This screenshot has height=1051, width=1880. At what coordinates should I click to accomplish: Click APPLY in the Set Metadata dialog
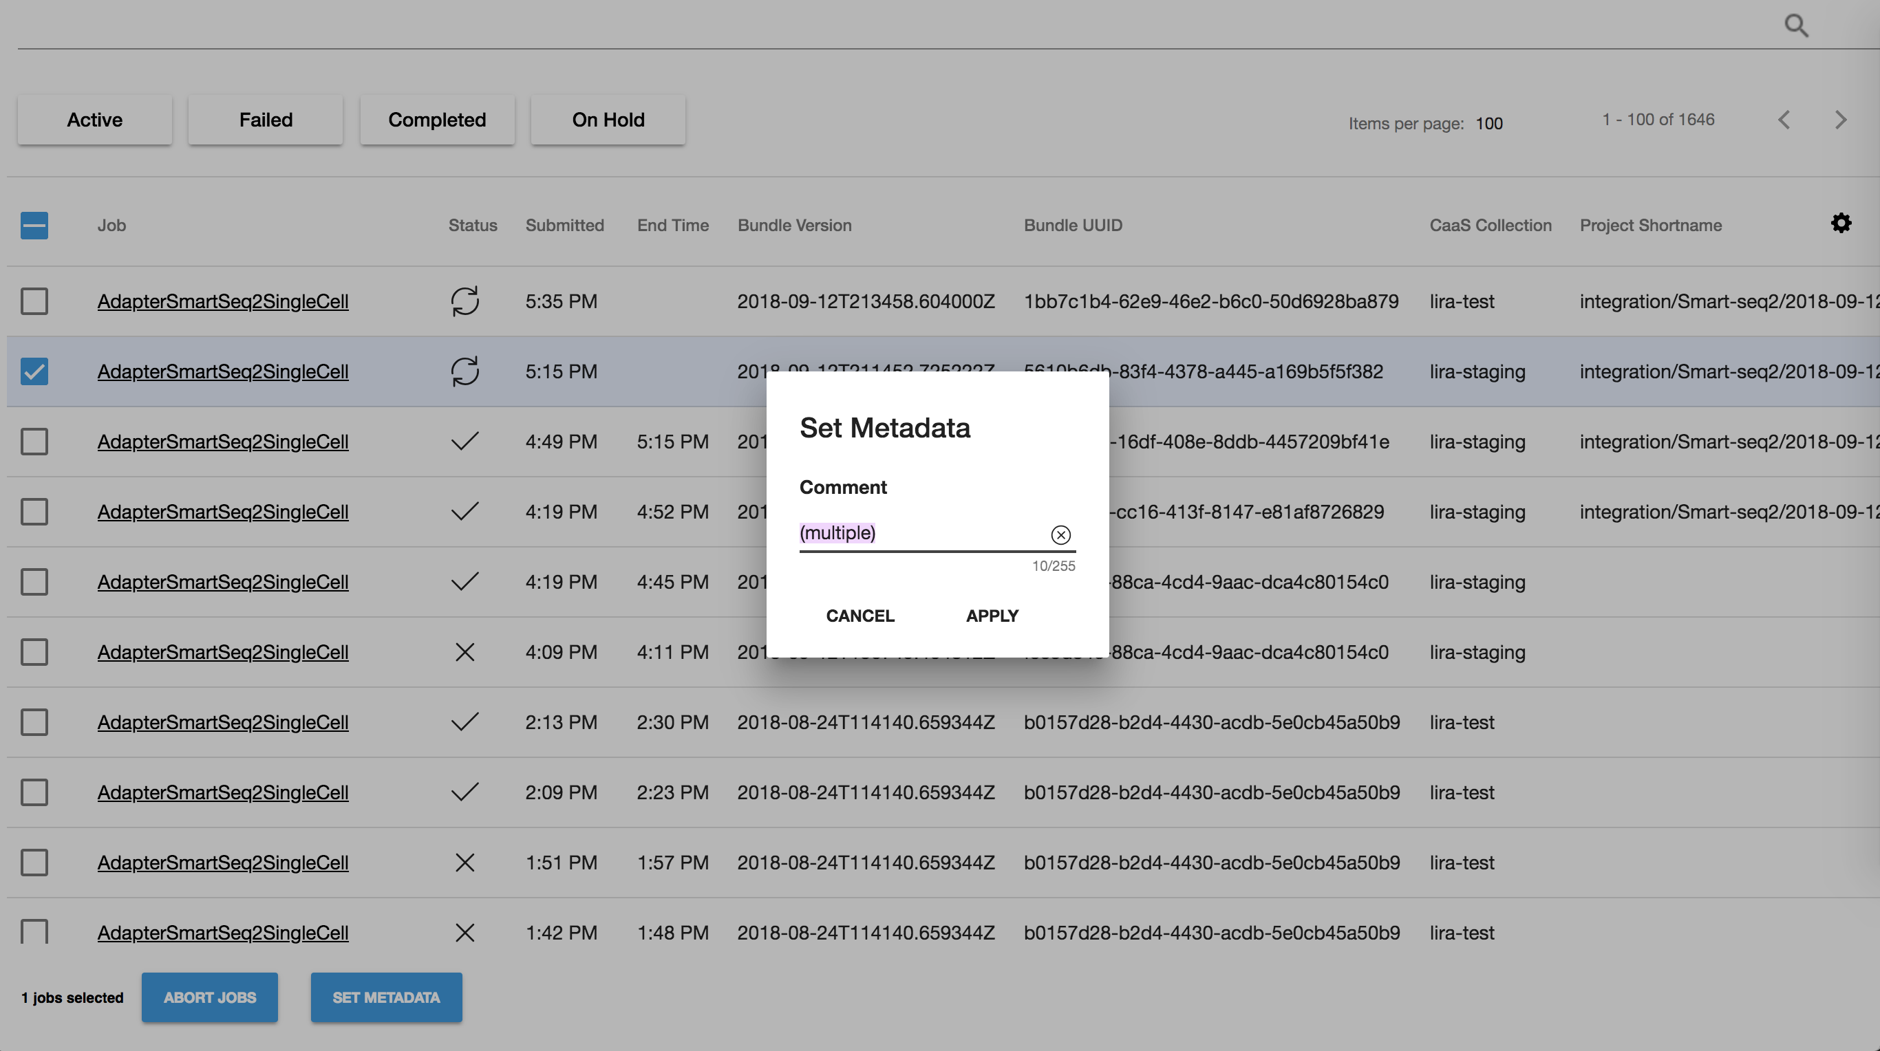(992, 616)
